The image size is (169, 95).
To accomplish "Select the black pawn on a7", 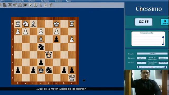I will point(72,70).
